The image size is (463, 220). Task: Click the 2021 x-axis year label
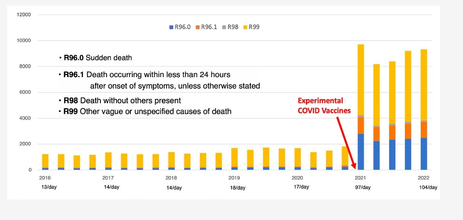(x=360, y=178)
